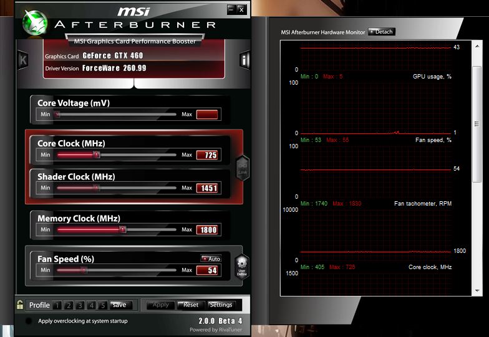Click the Core Clock value field 725
The height and width of the screenshot is (337, 489).
[x=207, y=154]
